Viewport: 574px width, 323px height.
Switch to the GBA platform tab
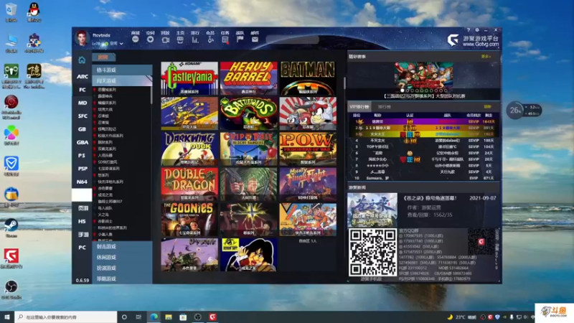click(82, 142)
